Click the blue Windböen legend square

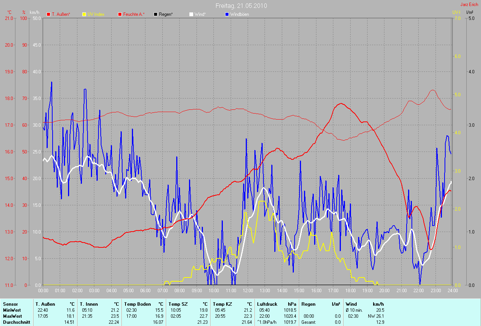pyautogui.click(x=227, y=14)
